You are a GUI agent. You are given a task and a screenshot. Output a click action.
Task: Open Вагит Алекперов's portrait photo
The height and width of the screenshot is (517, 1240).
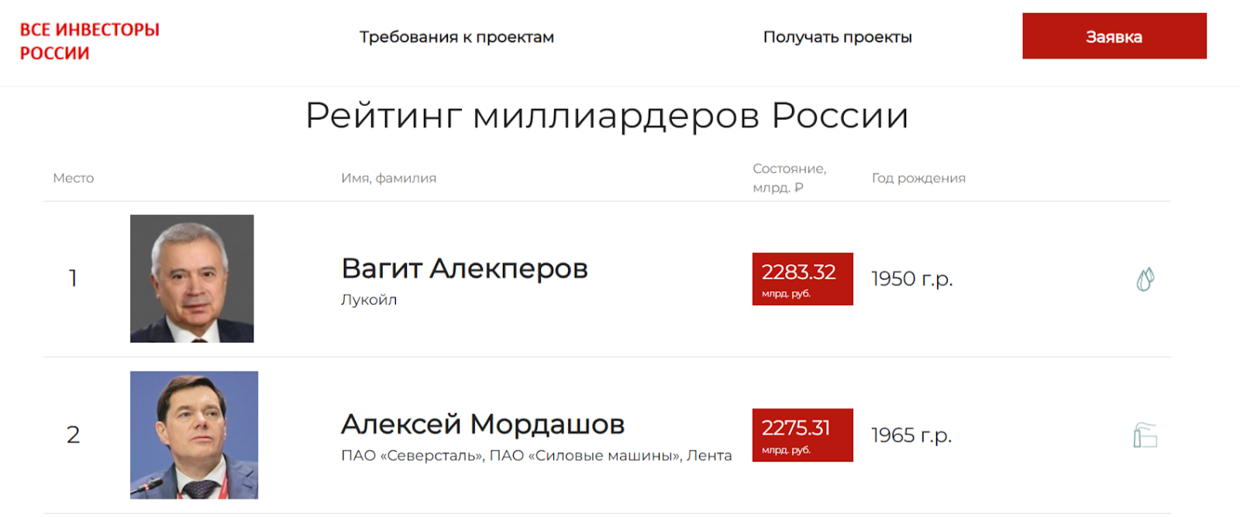pos(192,279)
